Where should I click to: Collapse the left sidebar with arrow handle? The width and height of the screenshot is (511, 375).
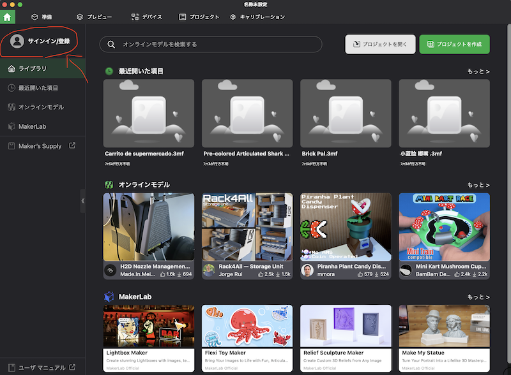pyautogui.click(x=82, y=200)
